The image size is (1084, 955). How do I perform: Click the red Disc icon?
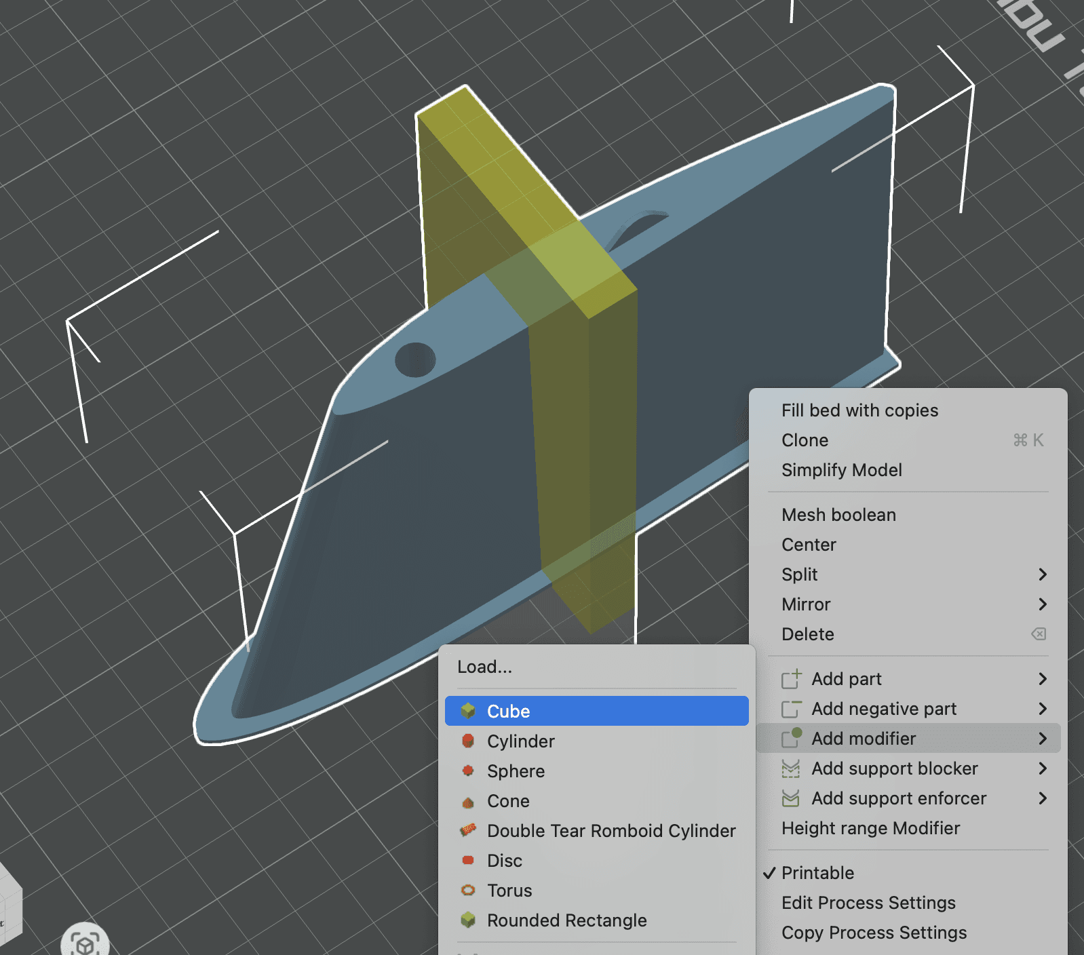click(468, 860)
